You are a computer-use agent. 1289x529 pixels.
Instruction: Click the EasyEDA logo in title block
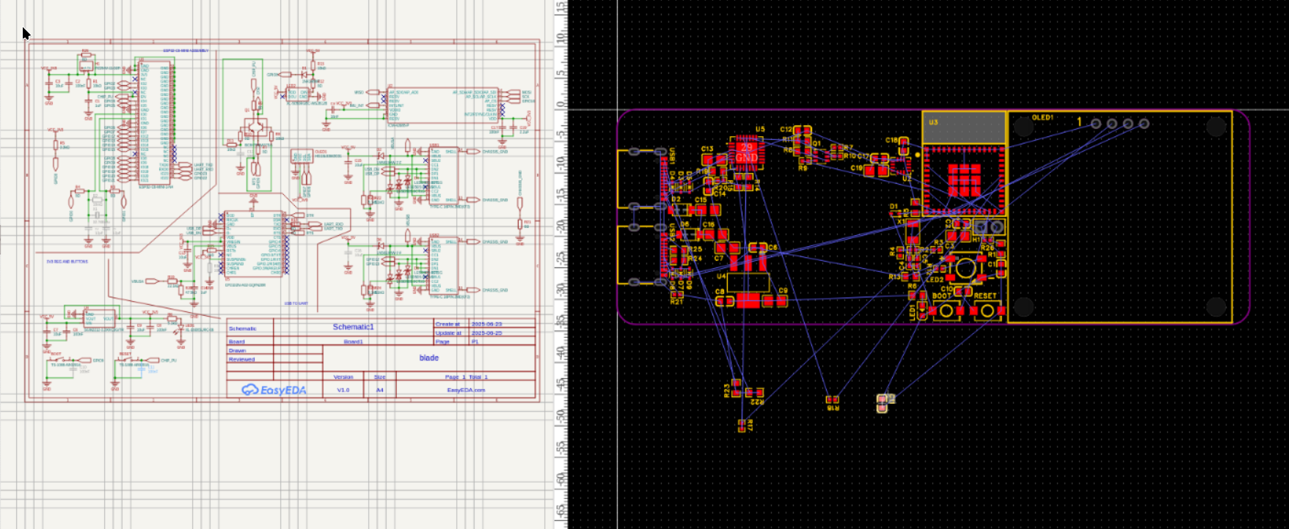274,390
